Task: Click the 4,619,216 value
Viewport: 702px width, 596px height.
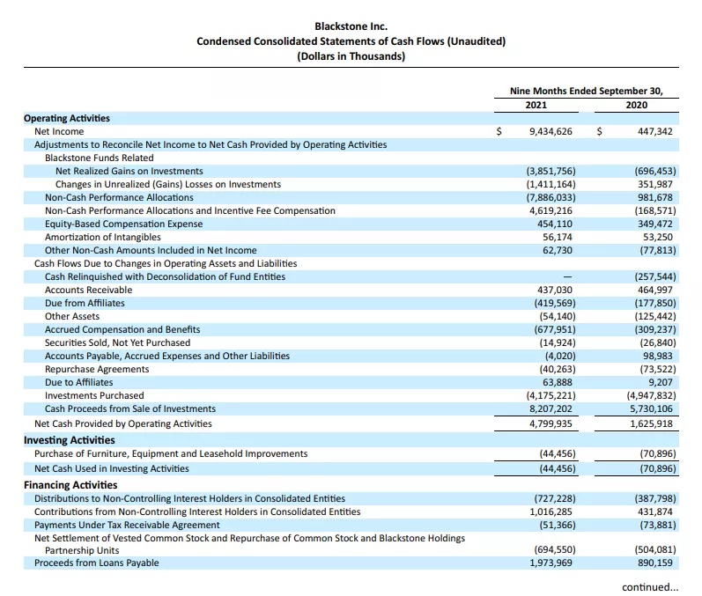Action: point(551,210)
